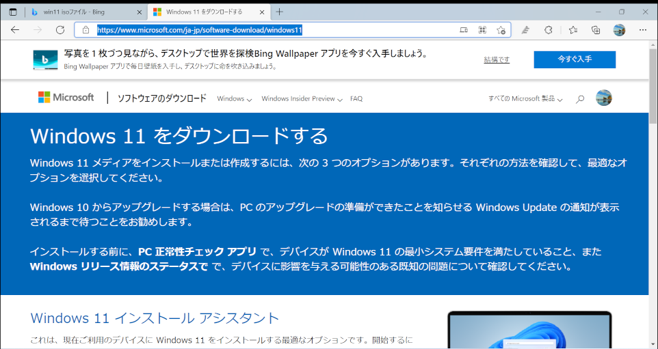This screenshot has width=658, height=349.
Task: Open the Extensions puzzle icon
Action: coord(548,30)
